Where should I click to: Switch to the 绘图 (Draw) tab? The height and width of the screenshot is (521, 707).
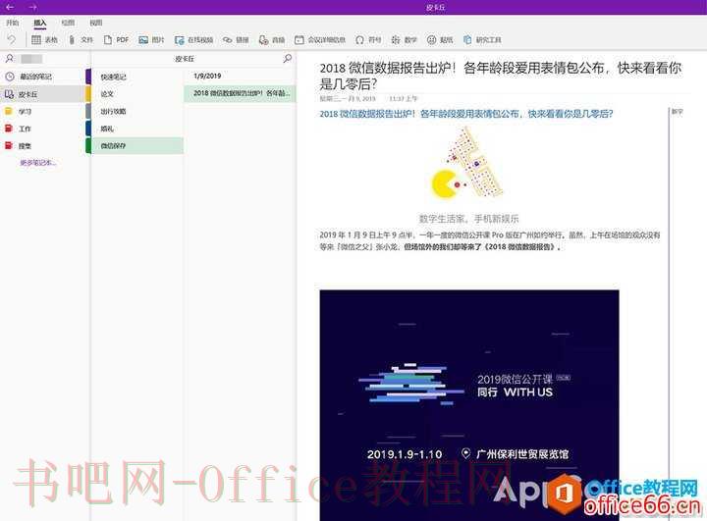[x=68, y=23]
